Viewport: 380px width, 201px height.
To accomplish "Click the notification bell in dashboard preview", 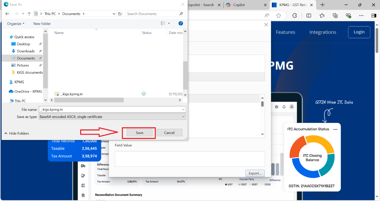I will coord(284,107).
